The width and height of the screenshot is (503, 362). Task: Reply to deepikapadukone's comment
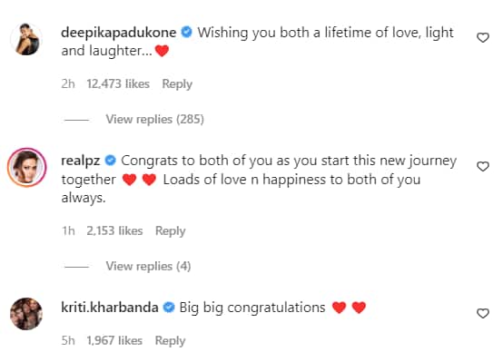(x=177, y=84)
